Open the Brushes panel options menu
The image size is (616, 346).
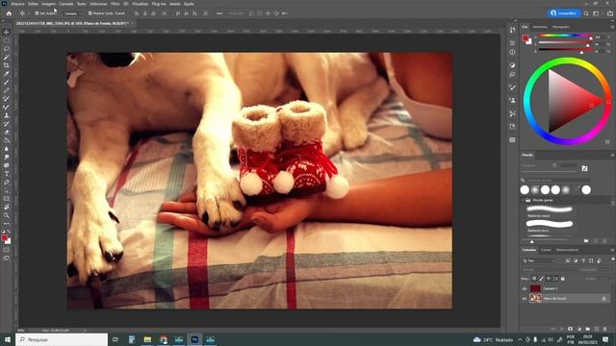pyautogui.click(x=612, y=156)
